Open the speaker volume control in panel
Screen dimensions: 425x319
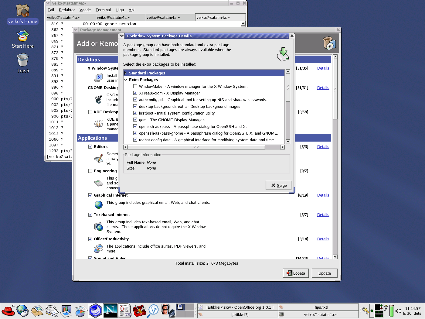pos(398,311)
